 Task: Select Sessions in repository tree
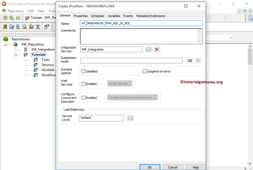(x=47, y=65)
